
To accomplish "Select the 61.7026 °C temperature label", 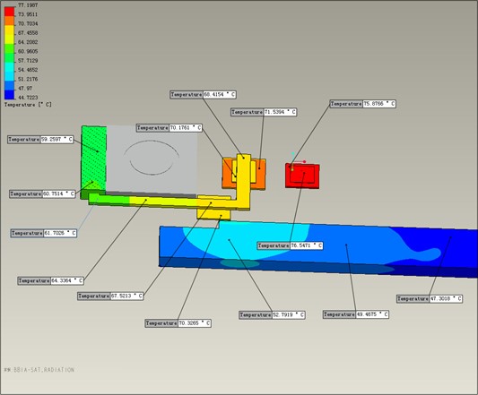I will pyautogui.click(x=44, y=233).
